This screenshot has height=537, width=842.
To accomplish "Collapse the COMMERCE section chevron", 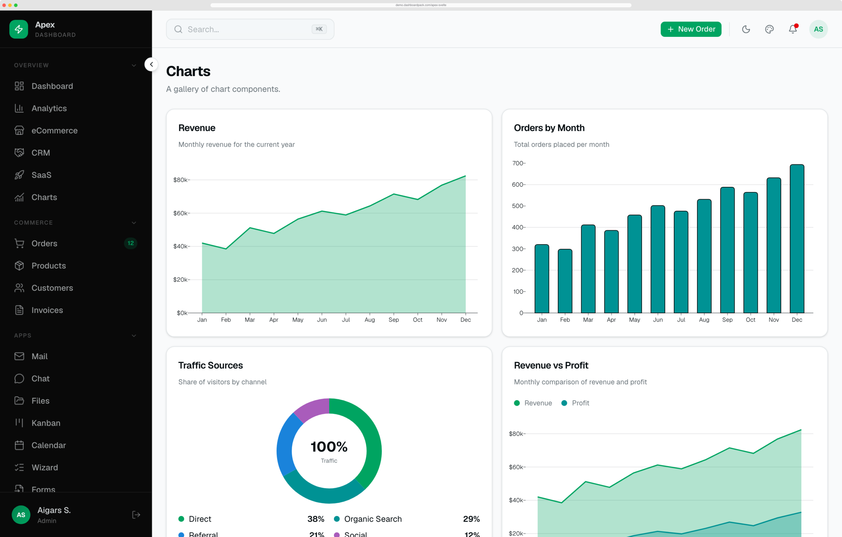I will pyautogui.click(x=134, y=223).
